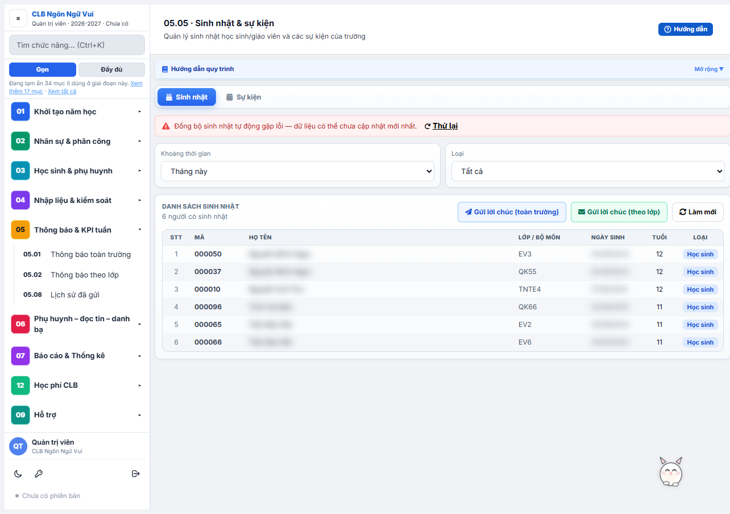Click the green 12 badge for Học phí CLB
This screenshot has width=730, height=514.
click(x=20, y=385)
